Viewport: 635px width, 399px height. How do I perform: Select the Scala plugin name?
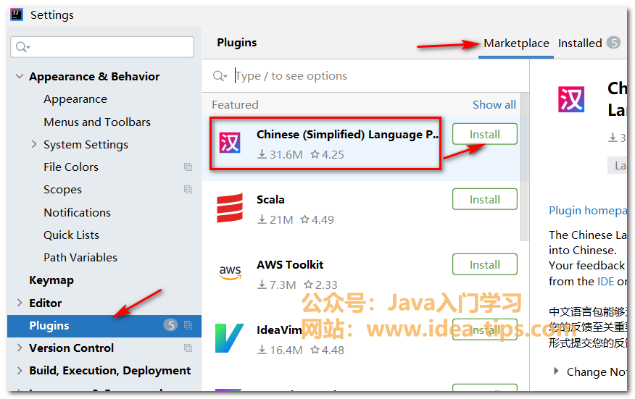[270, 200]
